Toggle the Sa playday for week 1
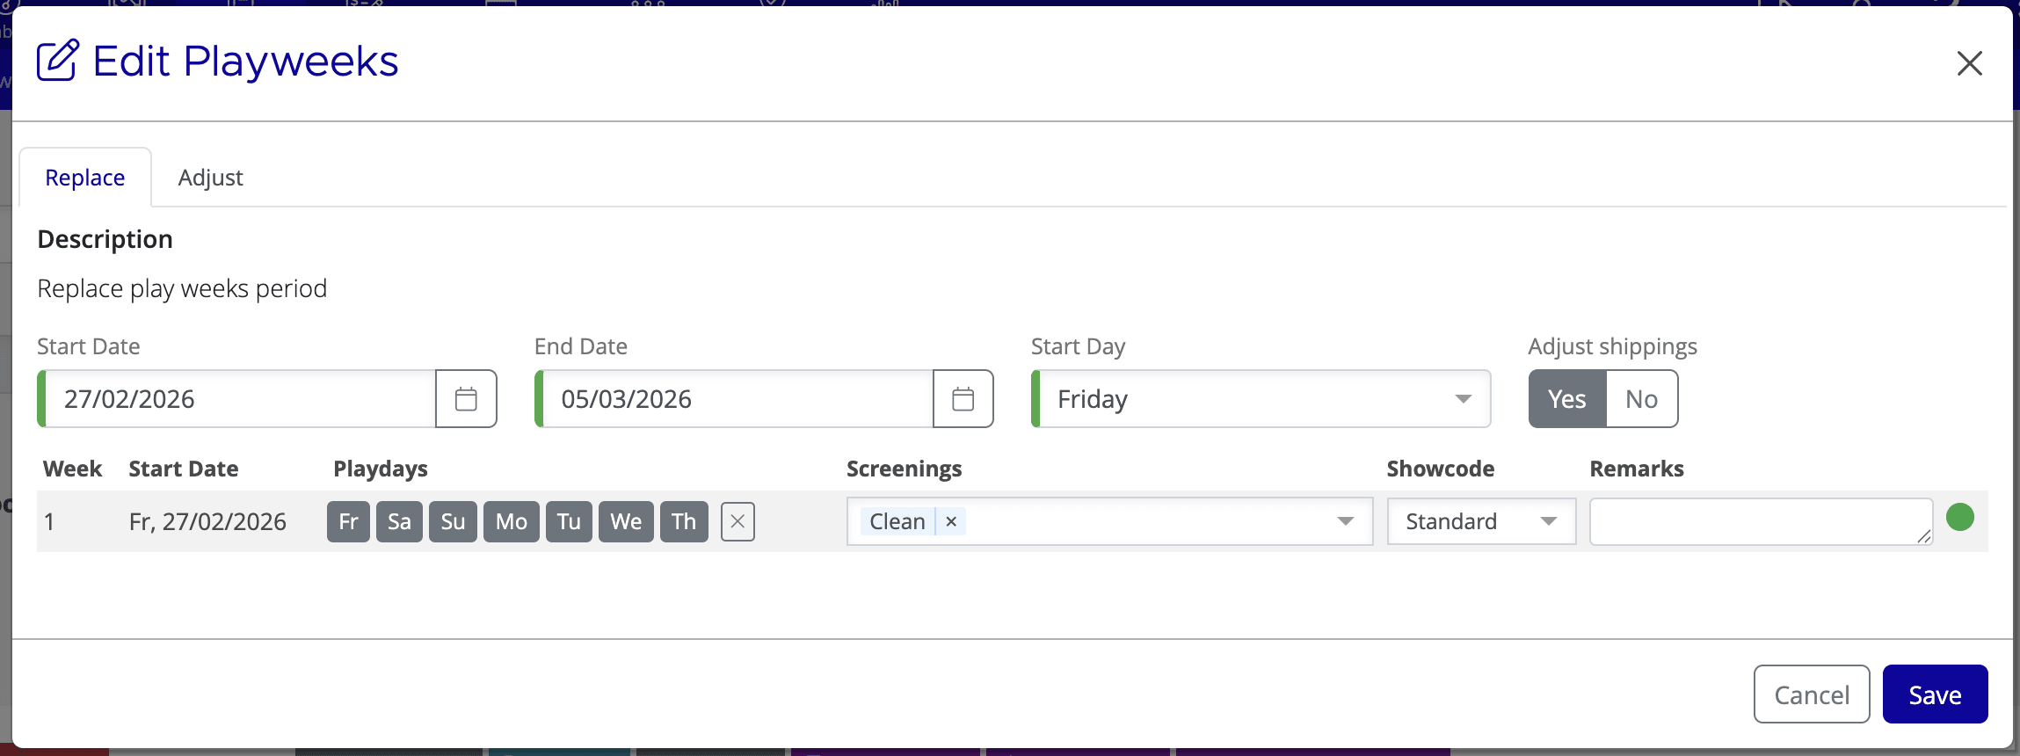 coord(399,521)
